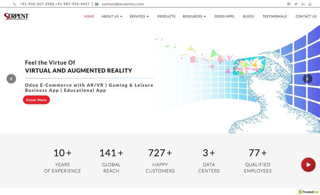320x195 pixels.
Task: Open the Twitter social icon
Action: pos(296,4)
